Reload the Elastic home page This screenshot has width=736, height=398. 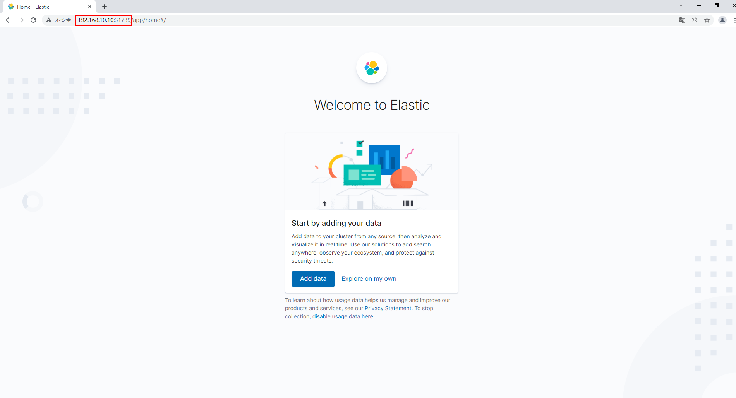33,20
